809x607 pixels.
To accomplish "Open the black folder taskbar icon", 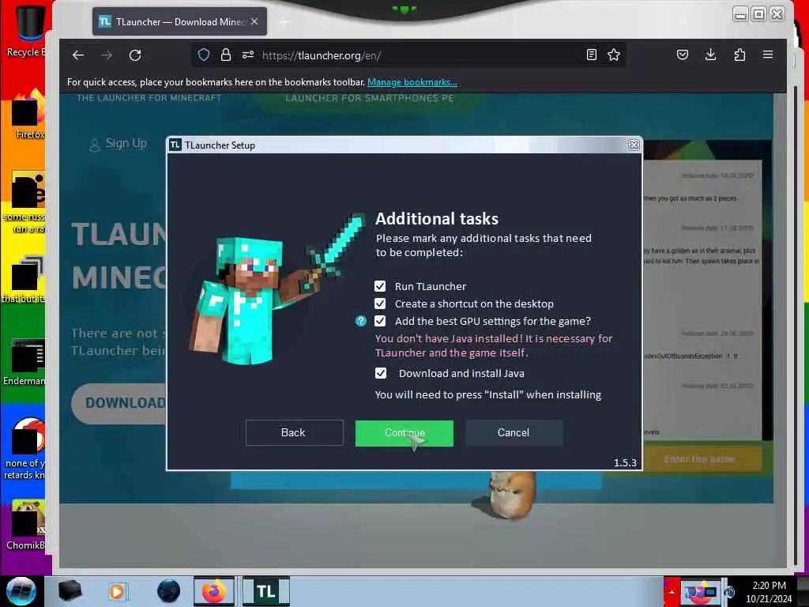I will coord(70,591).
